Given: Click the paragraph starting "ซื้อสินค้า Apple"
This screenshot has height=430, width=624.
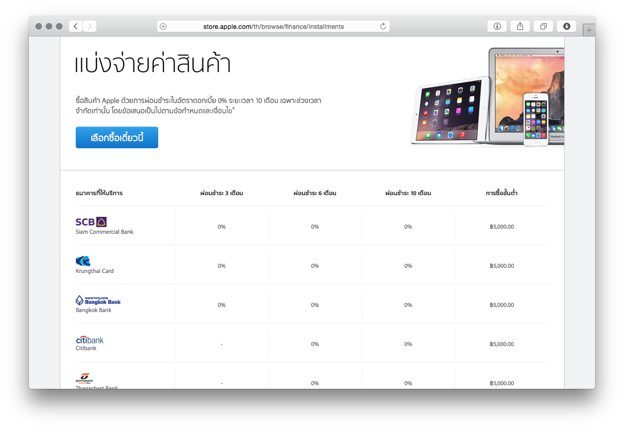Looking at the screenshot, I should pos(198,106).
